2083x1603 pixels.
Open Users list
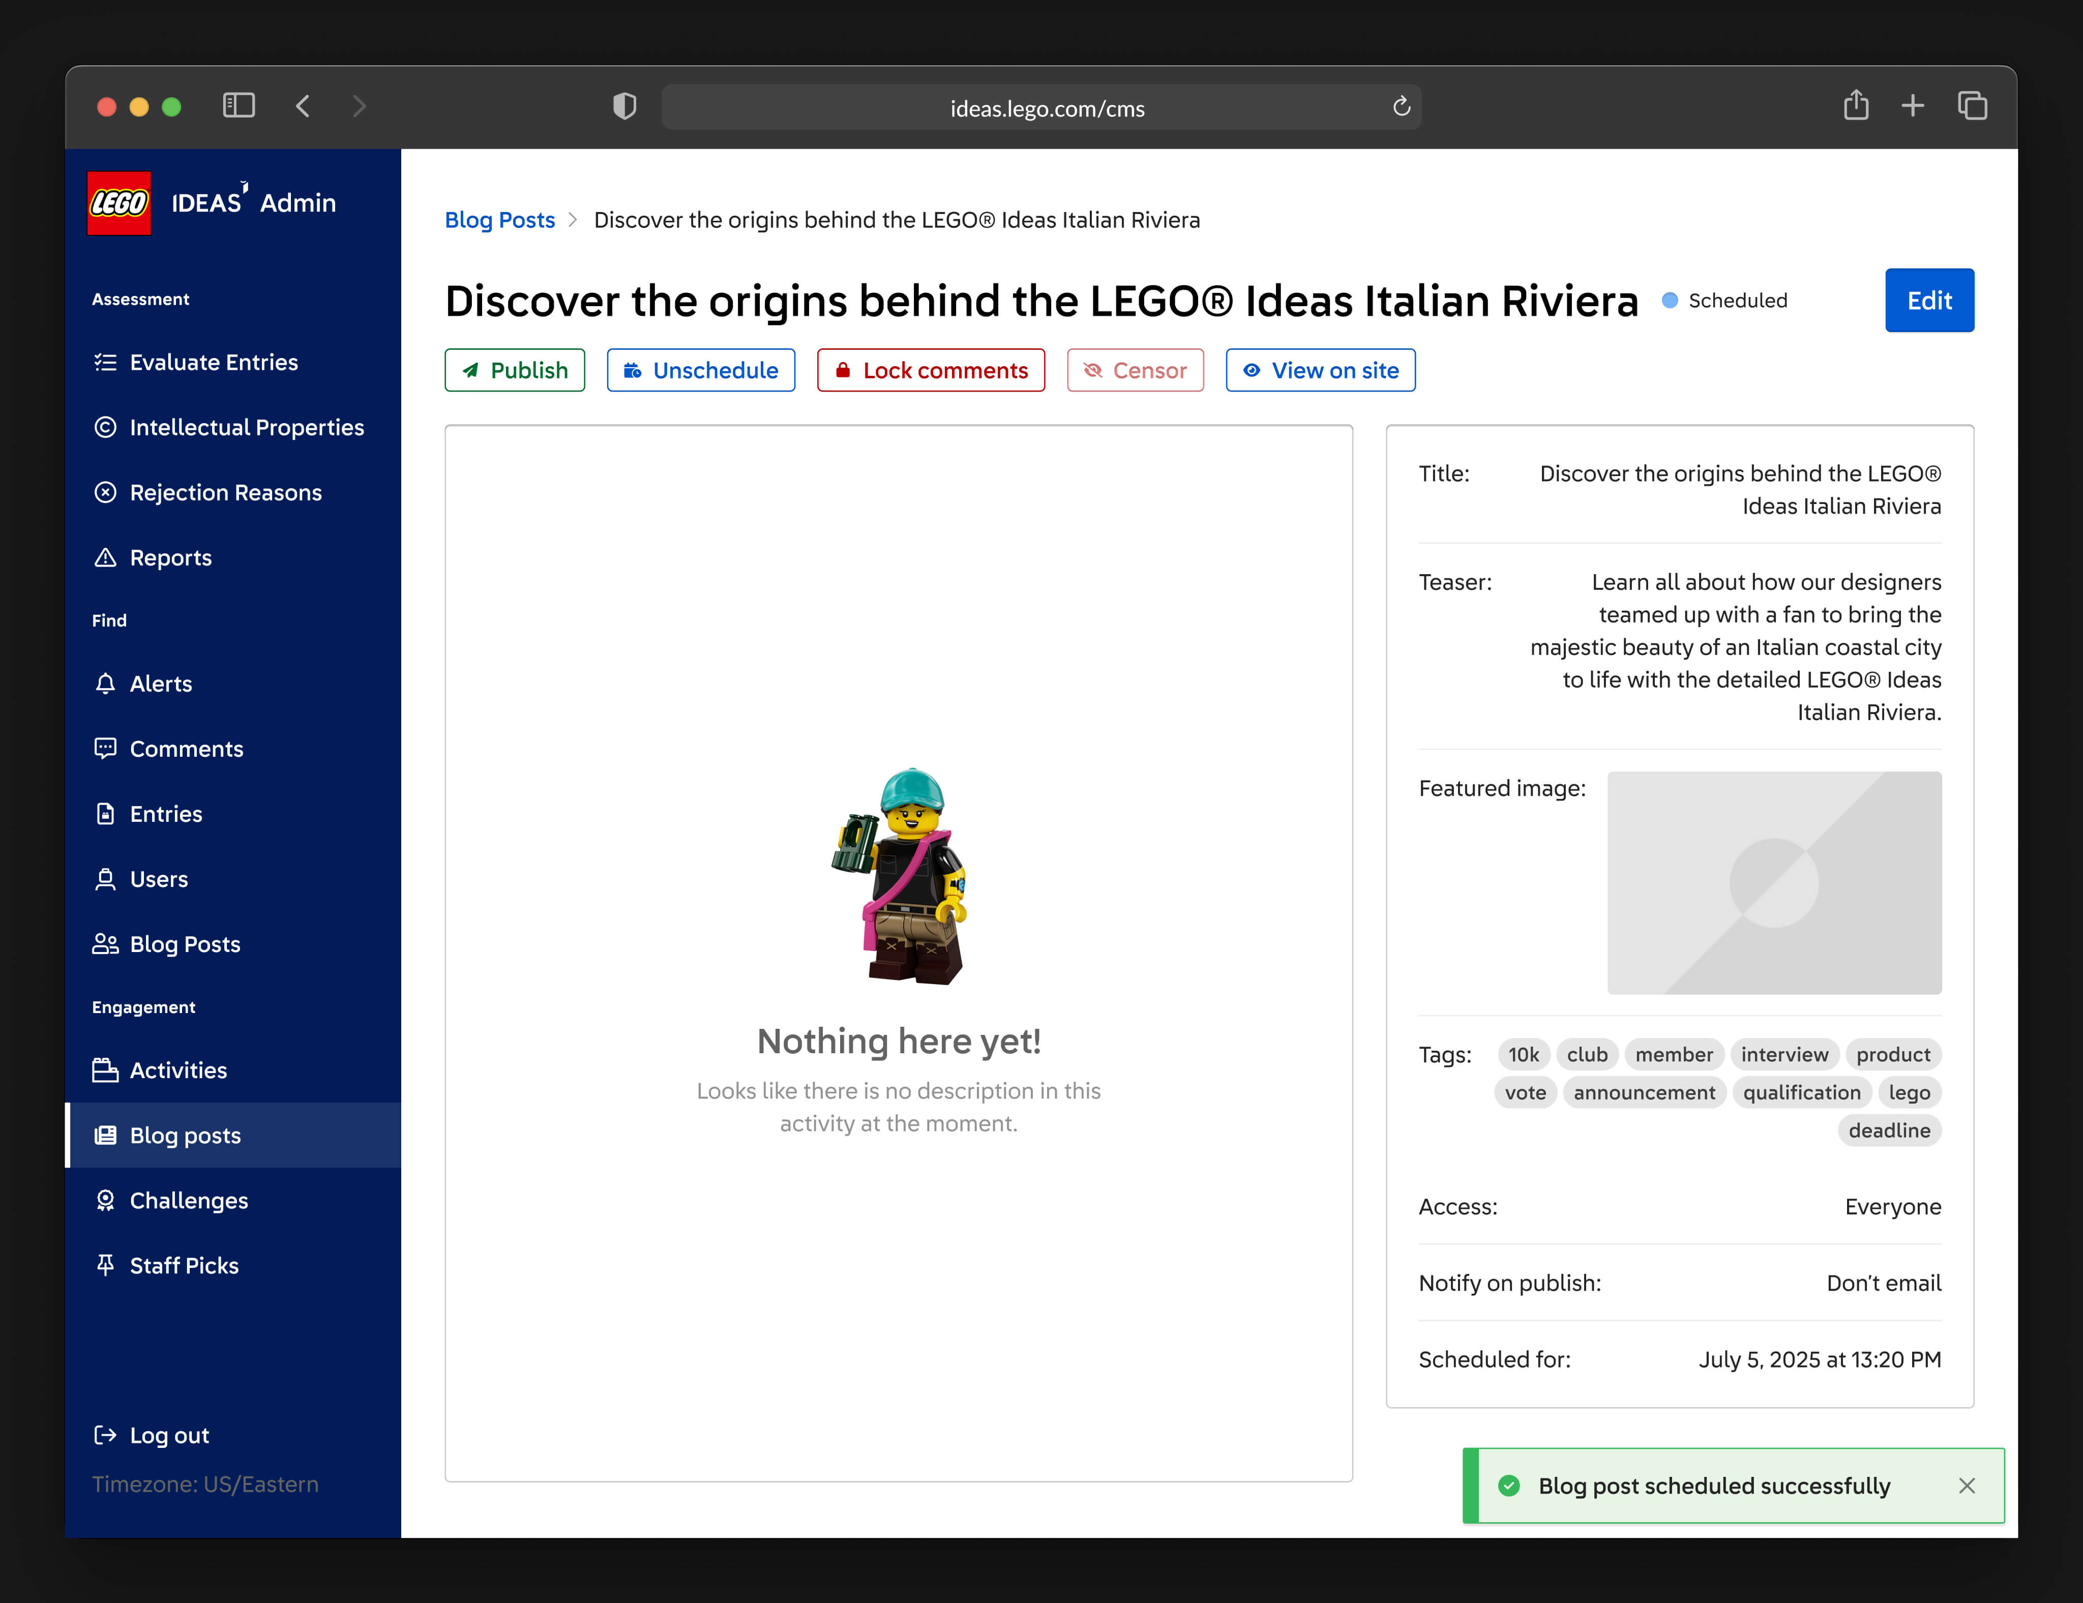(233, 879)
